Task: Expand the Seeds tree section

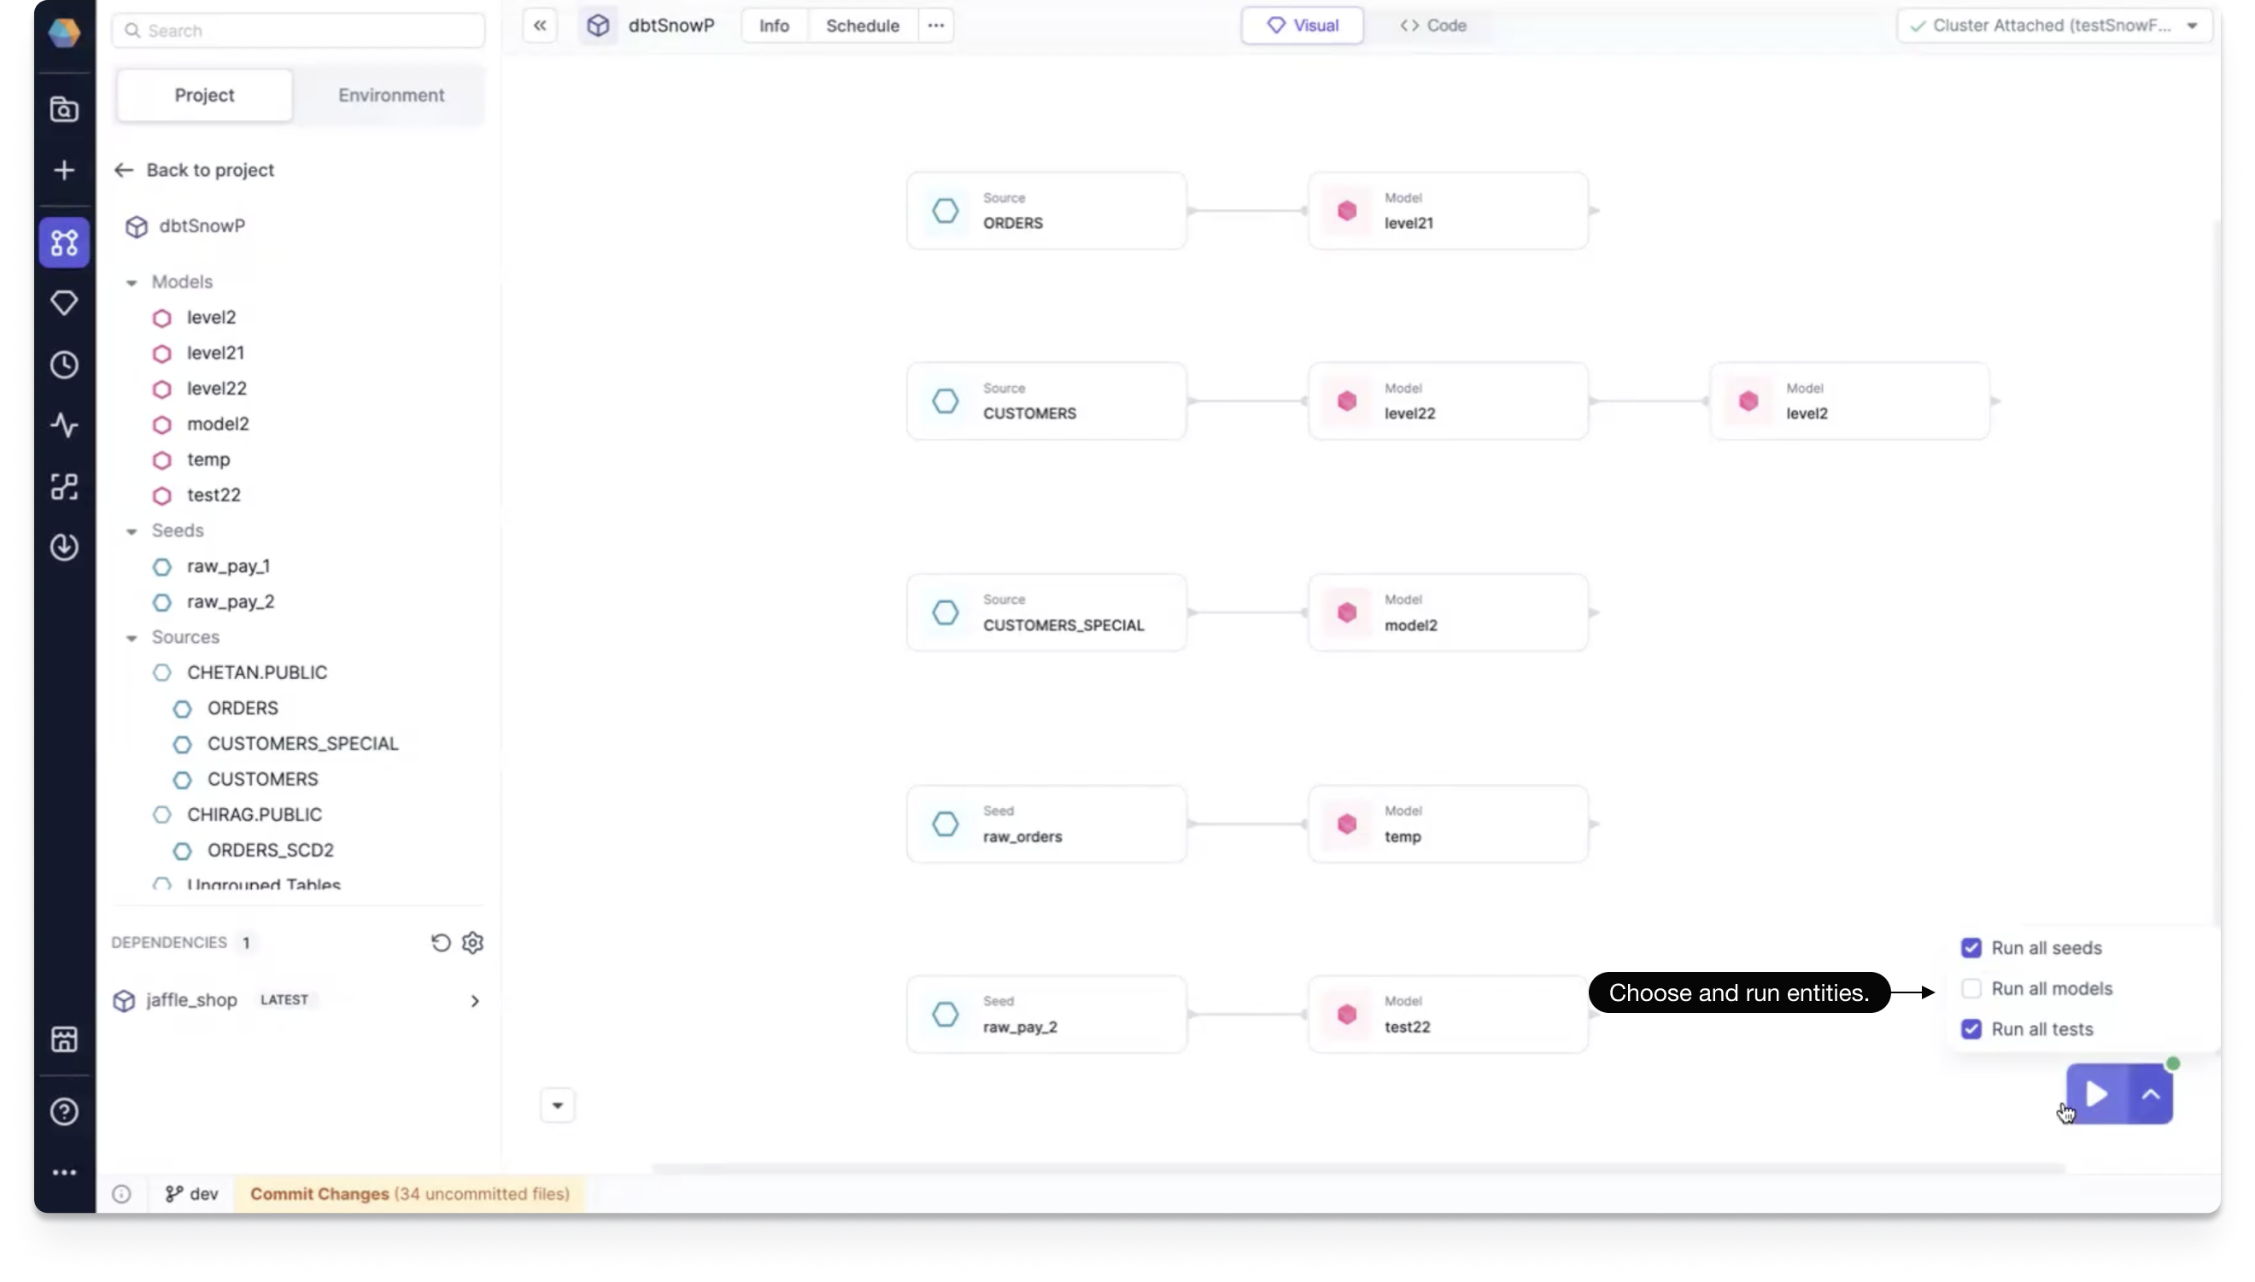Action: (x=132, y=530)
